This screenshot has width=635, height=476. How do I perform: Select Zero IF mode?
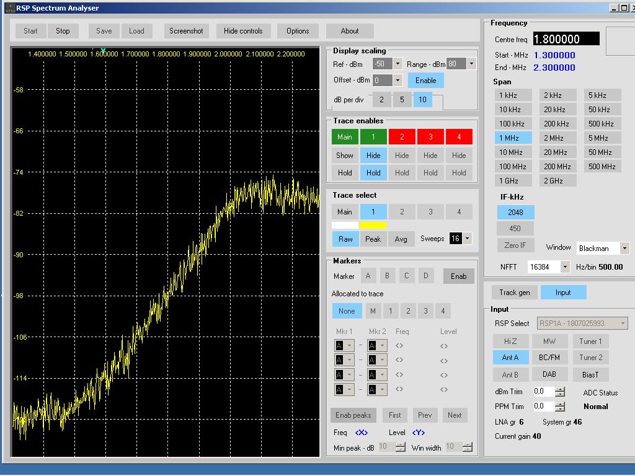515,245
